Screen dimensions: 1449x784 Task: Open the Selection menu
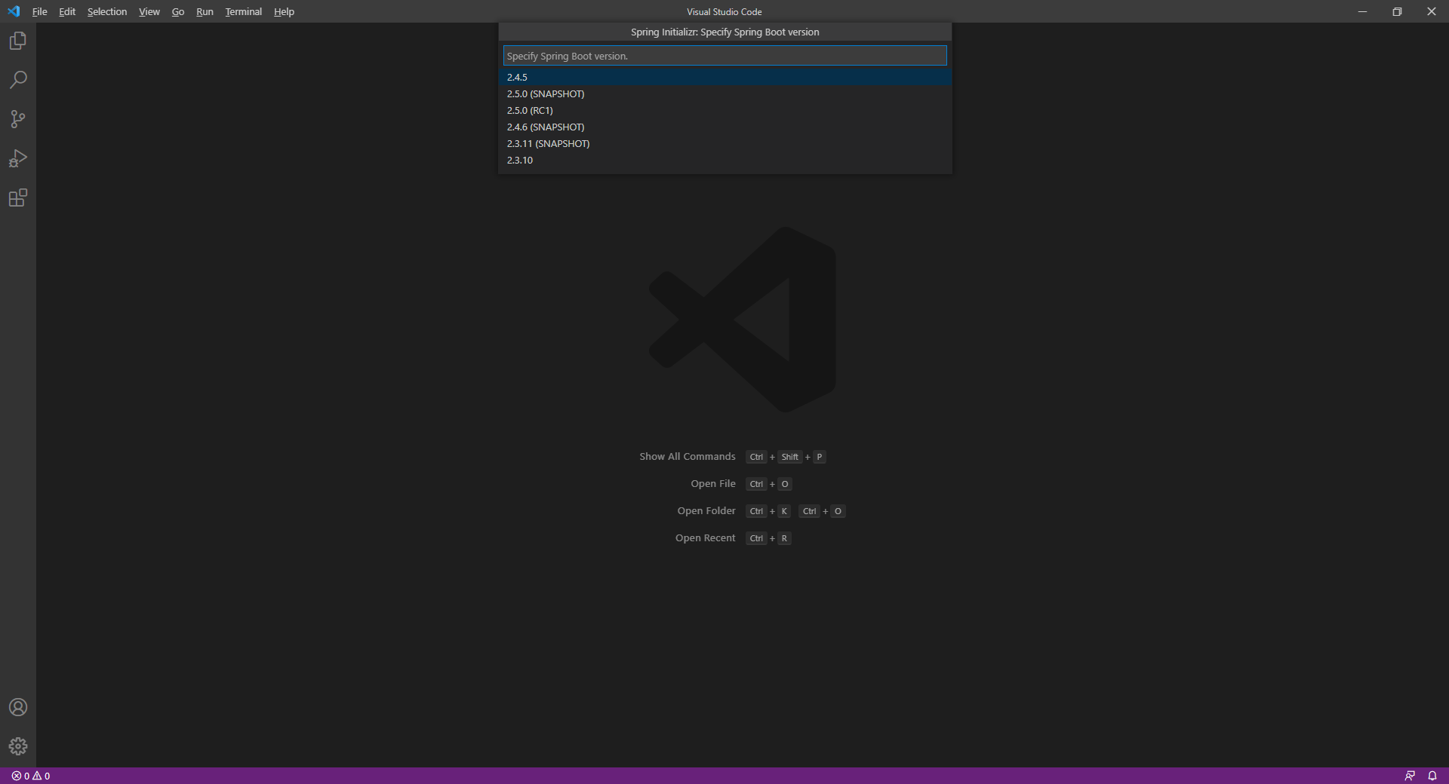pos(107,11)
